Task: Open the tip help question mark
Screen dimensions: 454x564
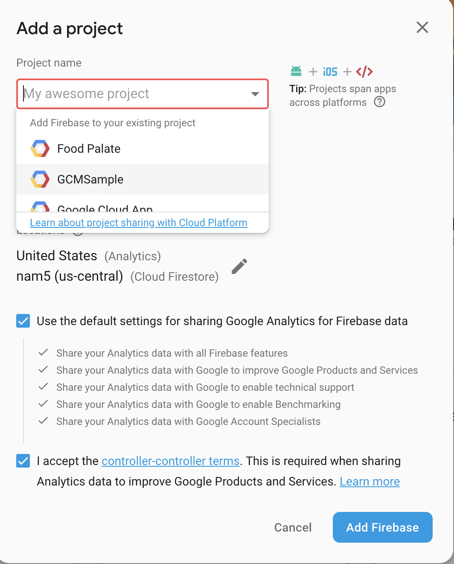Action: 380,102
